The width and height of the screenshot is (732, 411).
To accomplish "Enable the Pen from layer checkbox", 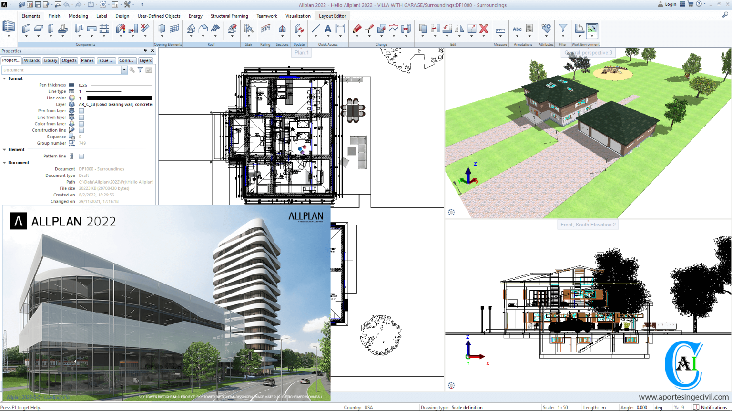I will (x=81, y=110).
